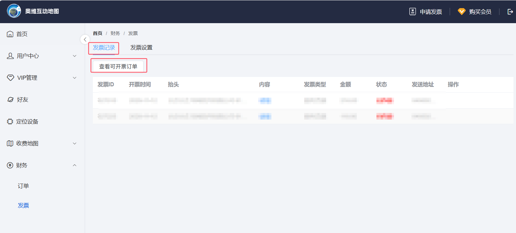Switch to the 发票设置 tab
The height and width of the screenshot is (233, 516).
(141, 48)
